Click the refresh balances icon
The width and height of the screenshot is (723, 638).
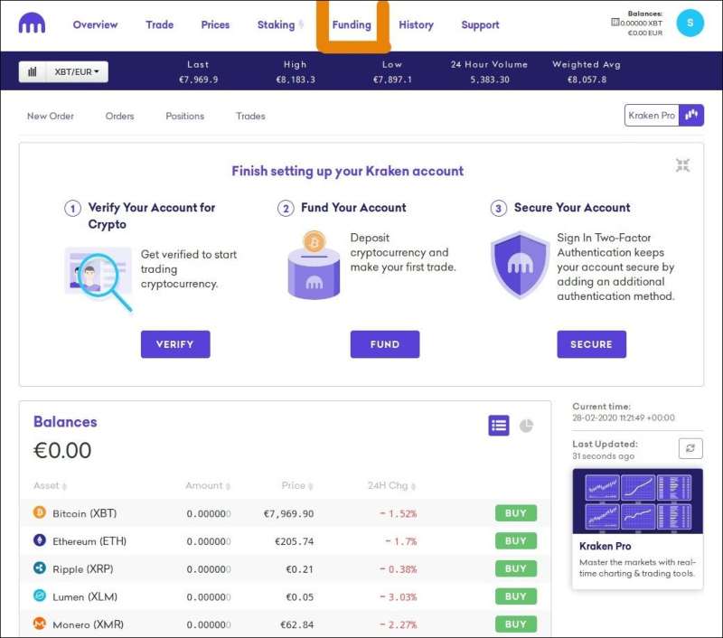690,448
